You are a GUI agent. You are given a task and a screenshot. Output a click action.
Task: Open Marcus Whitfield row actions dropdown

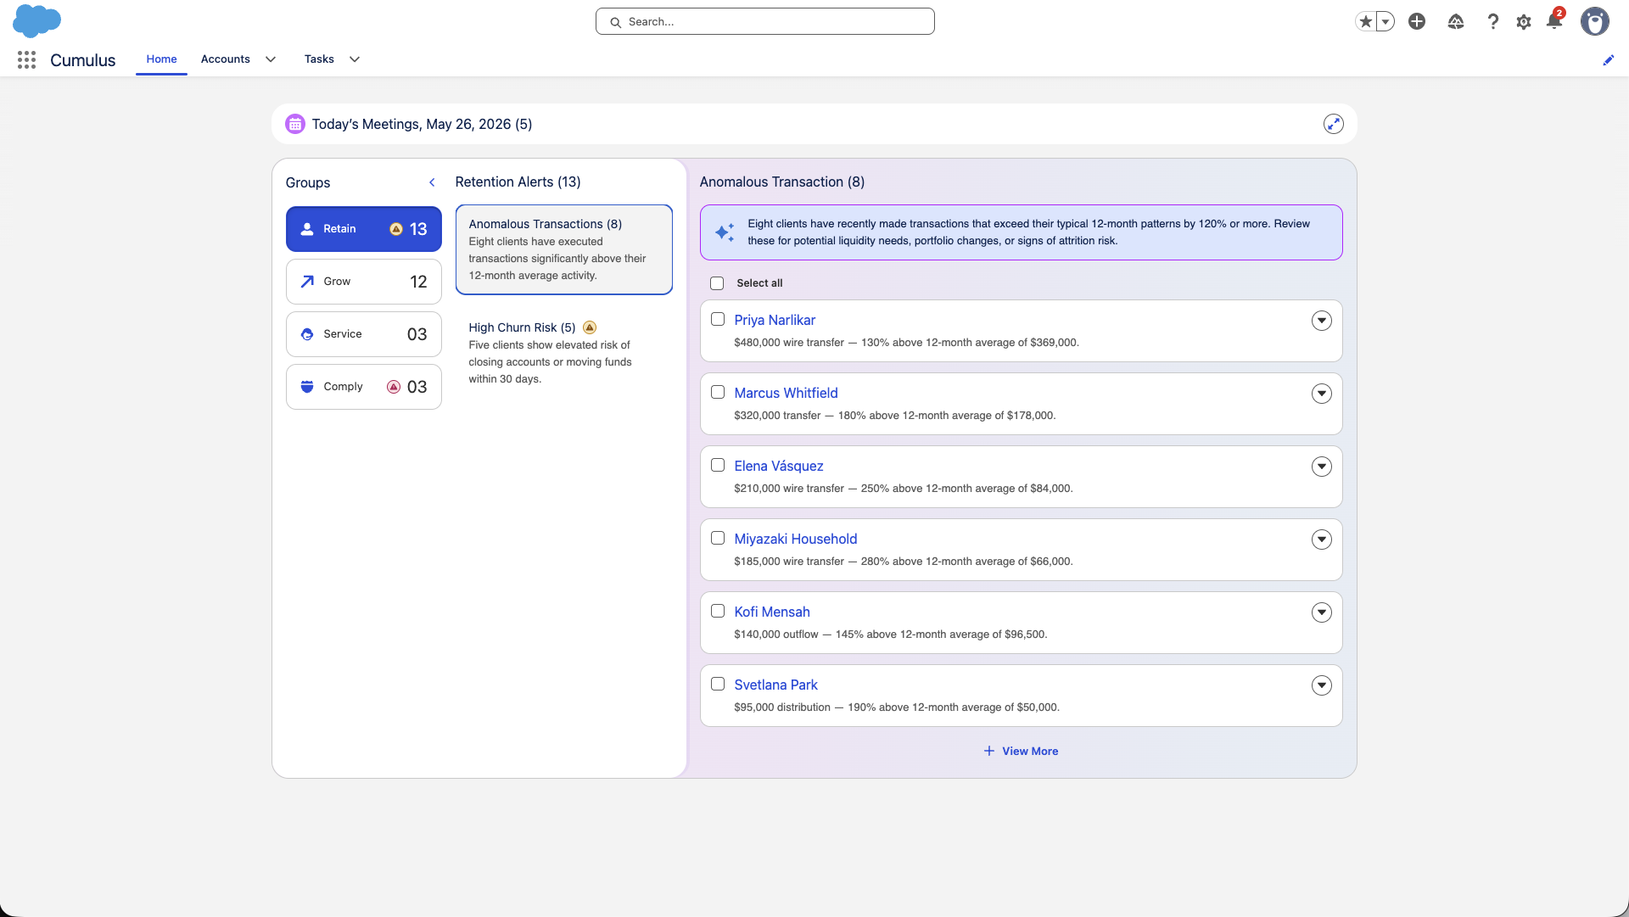click(x=1322, y=394)
